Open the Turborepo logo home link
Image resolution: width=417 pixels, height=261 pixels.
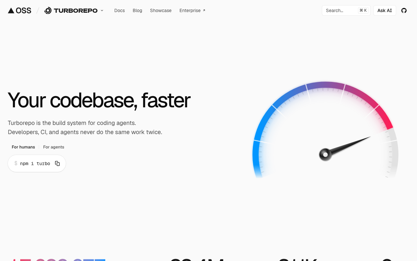(x=71, y=10)
